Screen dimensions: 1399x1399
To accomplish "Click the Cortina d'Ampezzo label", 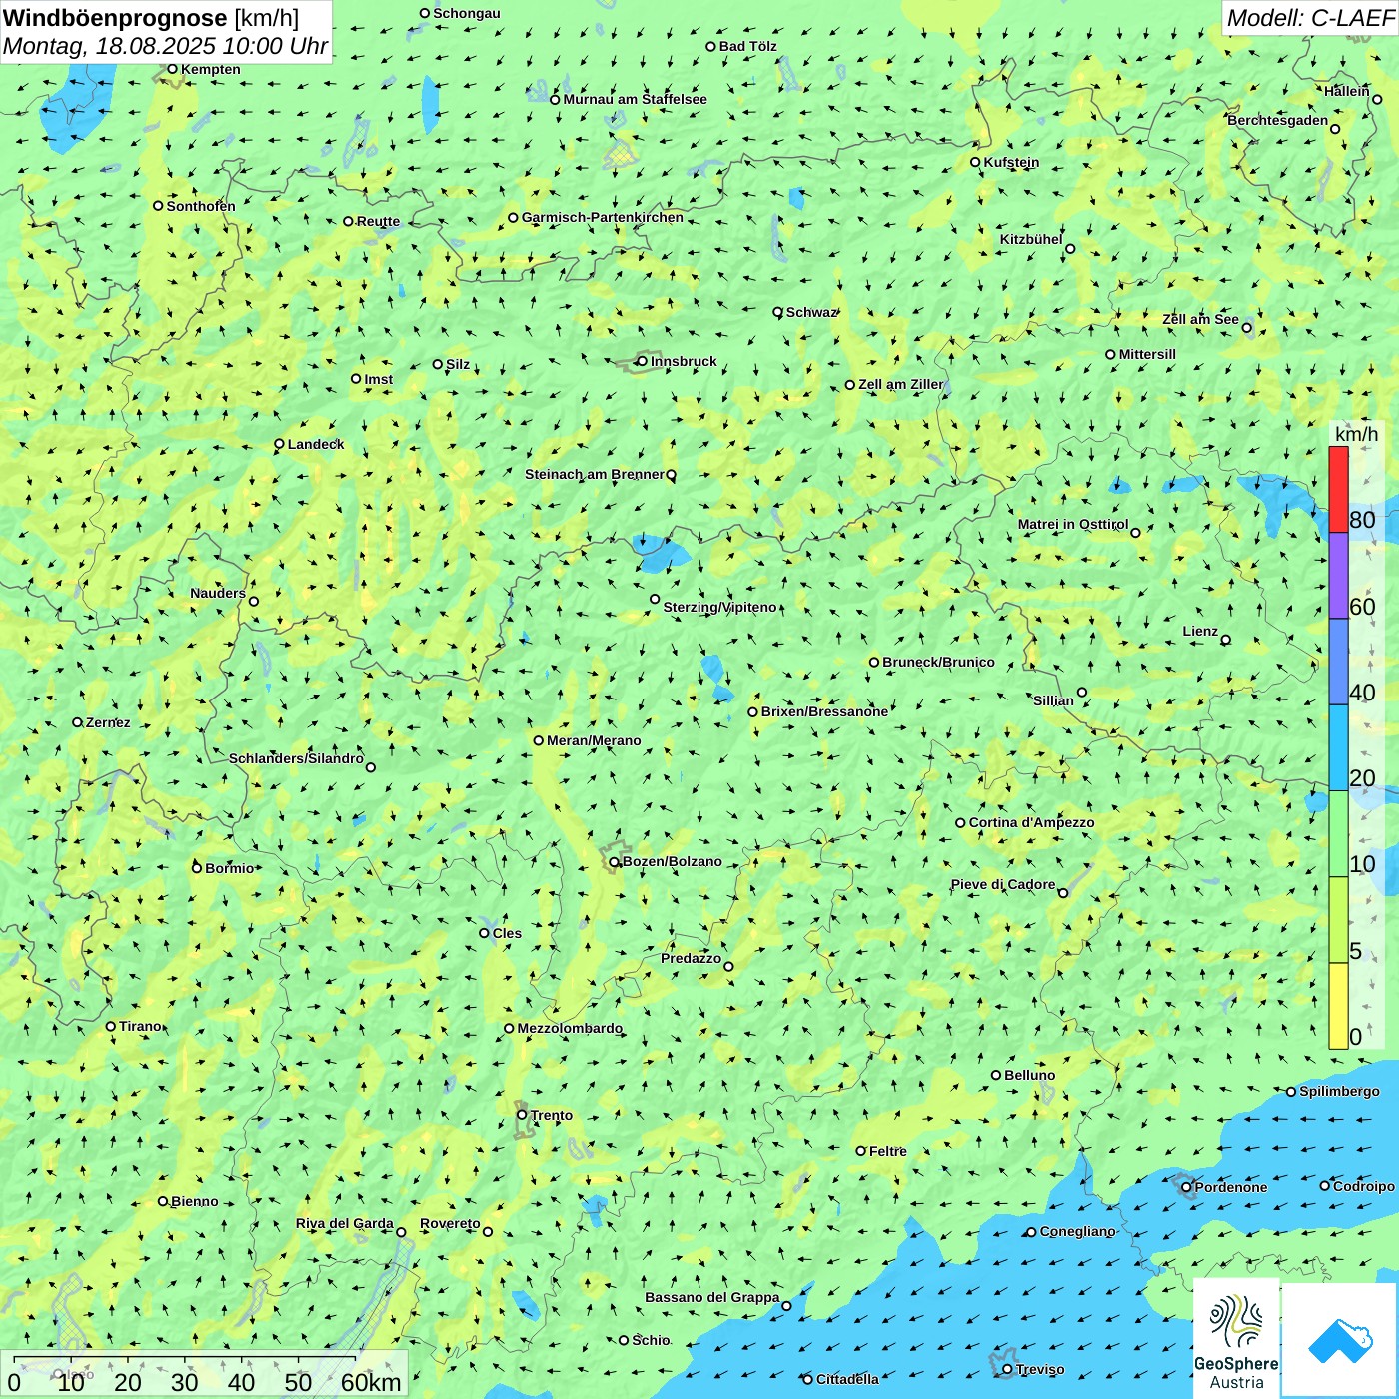I will coord(1031,822).
